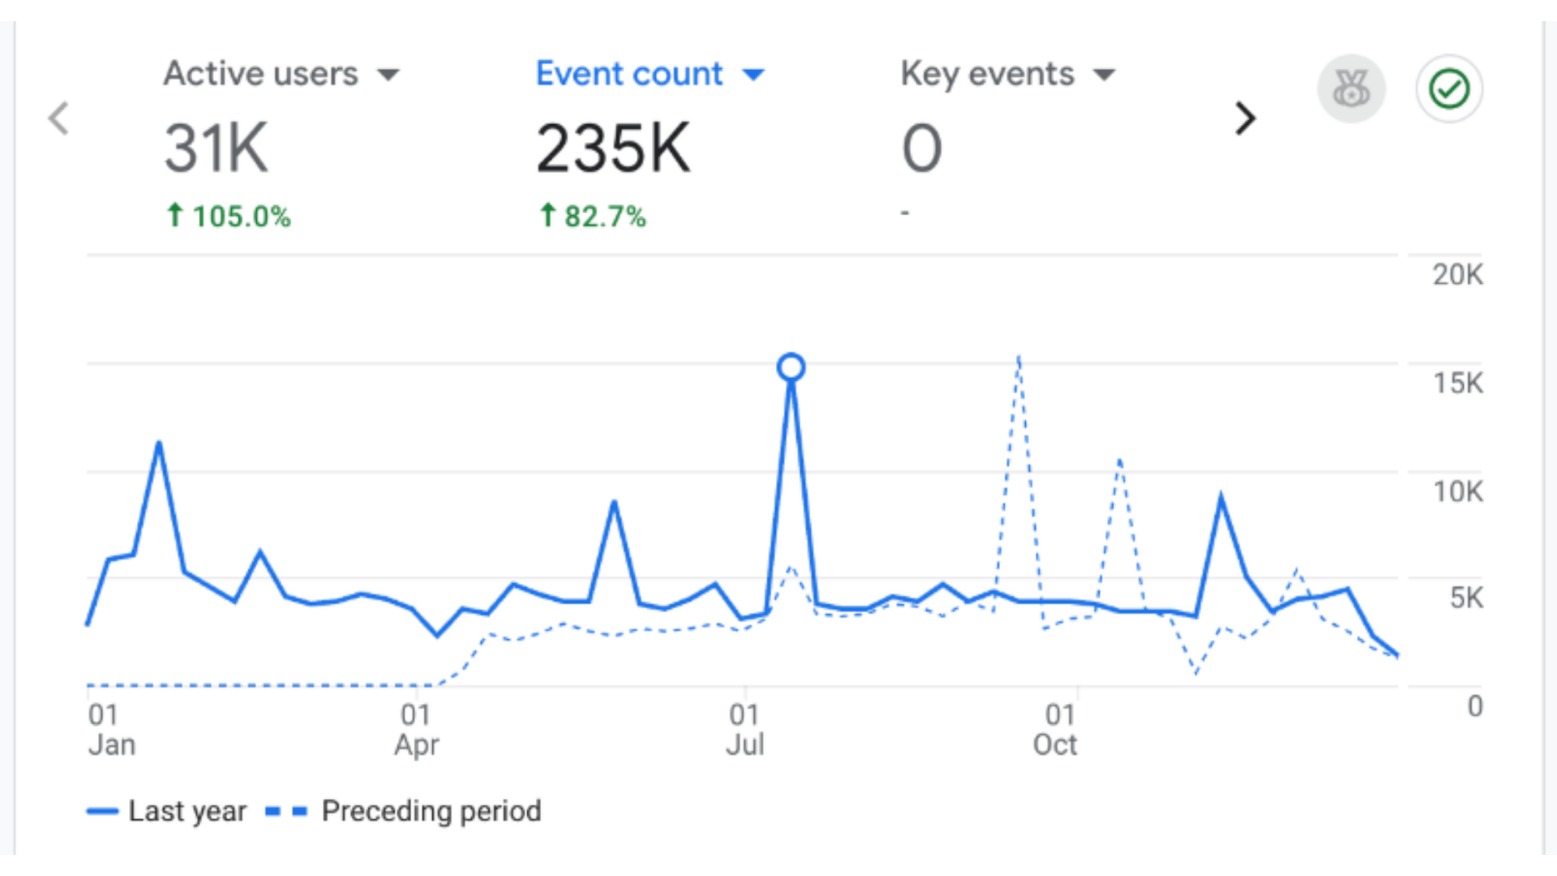Open the Active users dropdown arrow

[388, 75]
